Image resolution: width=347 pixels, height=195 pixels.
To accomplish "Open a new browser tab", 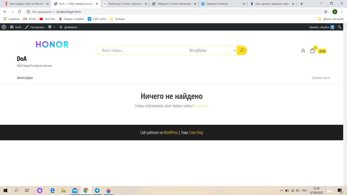I will click(x=301, y=4).
